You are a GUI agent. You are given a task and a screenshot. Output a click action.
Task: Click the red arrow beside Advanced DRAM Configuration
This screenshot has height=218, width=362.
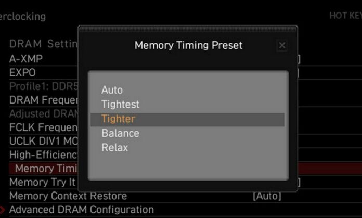click(3, 210)
